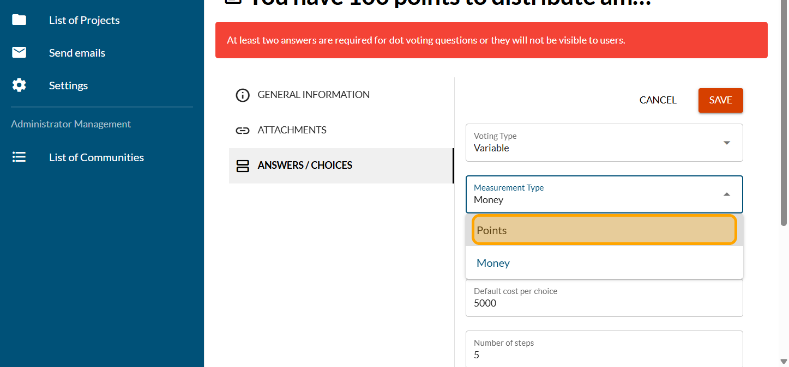Open the Voting Type dropdown arrow
This screenshot has width=789, height=367.
point(726,143)
